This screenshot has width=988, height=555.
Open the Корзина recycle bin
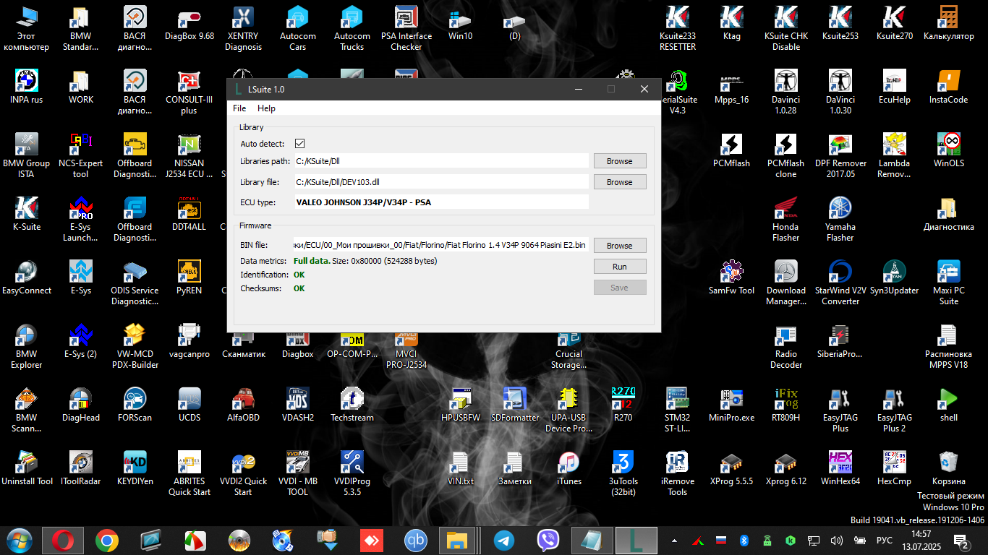(x=949, y=470)
